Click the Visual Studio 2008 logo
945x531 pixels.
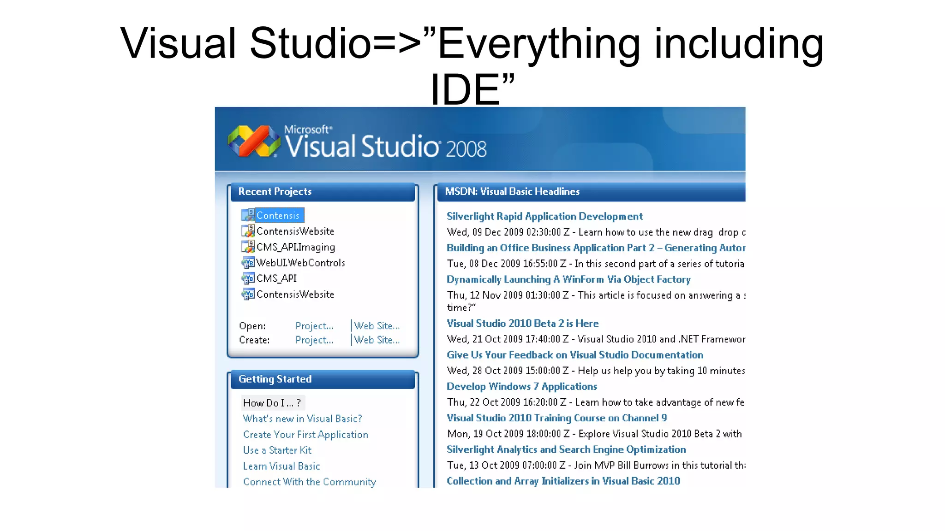[254, 141]
